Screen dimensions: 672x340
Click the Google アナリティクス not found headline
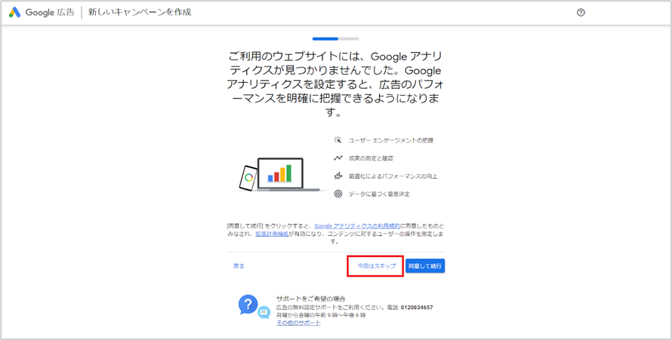335,85
